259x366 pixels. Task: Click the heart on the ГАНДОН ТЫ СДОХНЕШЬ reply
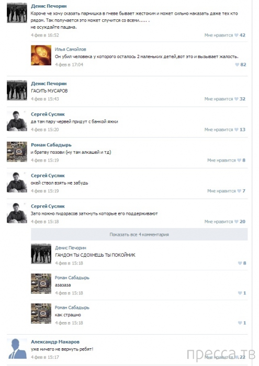[x=240, y=263]
